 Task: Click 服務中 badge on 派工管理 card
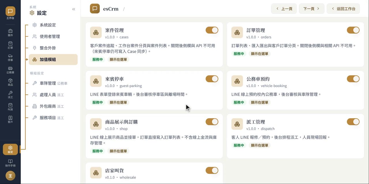coord(239,145)
